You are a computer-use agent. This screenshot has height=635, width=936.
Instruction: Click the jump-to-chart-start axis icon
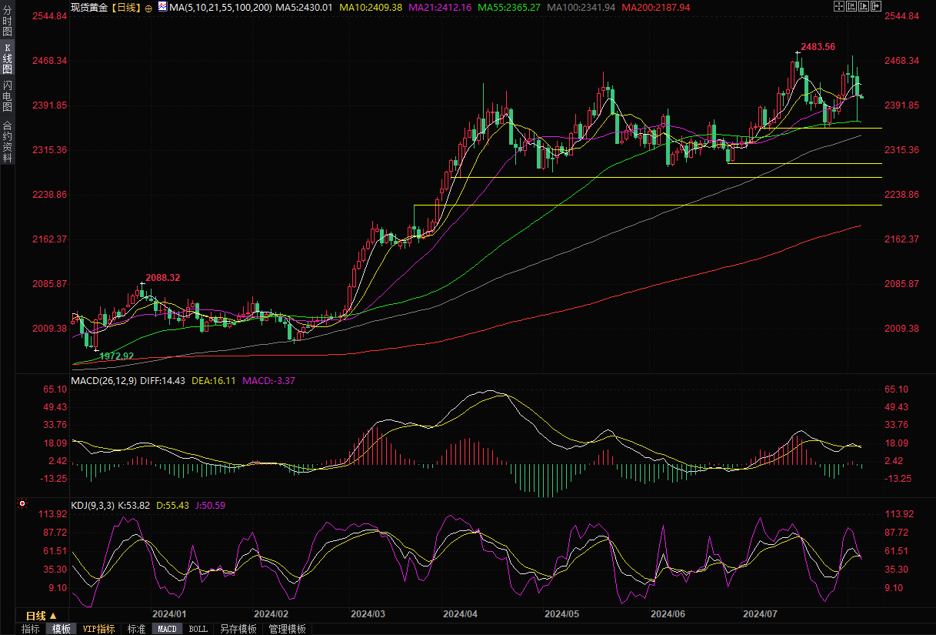[x=851, y=6]
